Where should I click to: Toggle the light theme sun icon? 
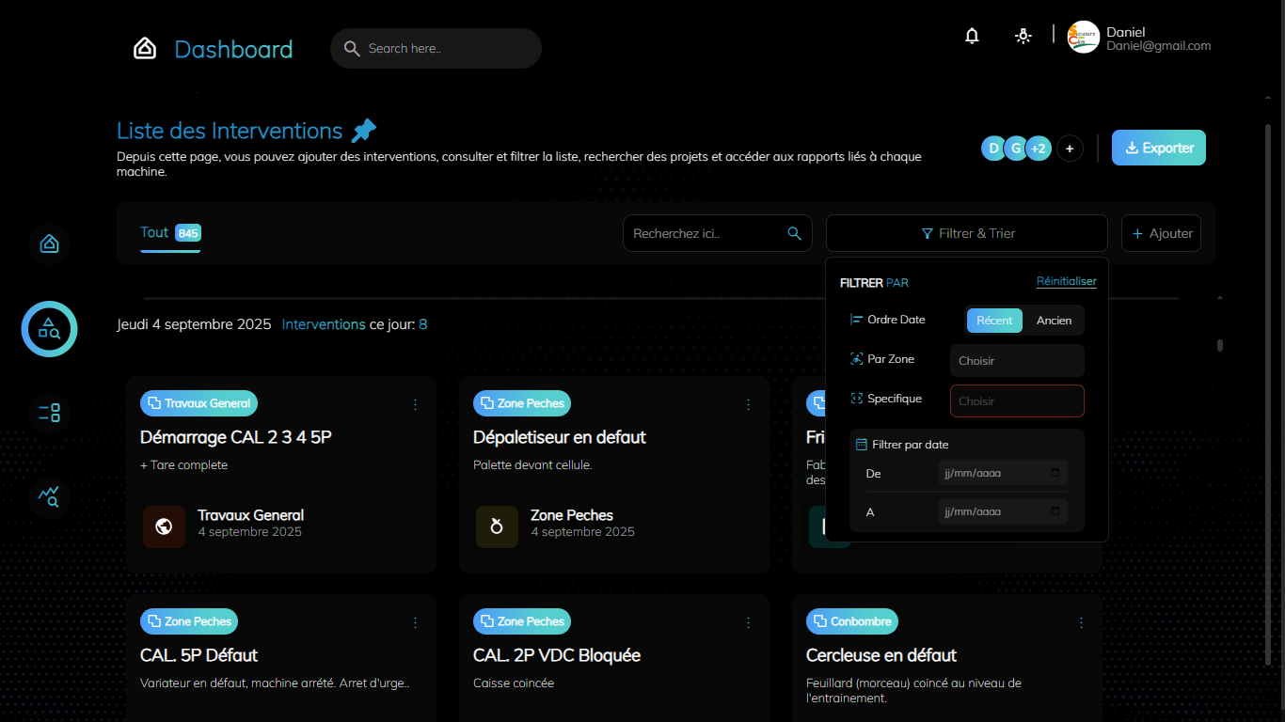click(1023, 36)
